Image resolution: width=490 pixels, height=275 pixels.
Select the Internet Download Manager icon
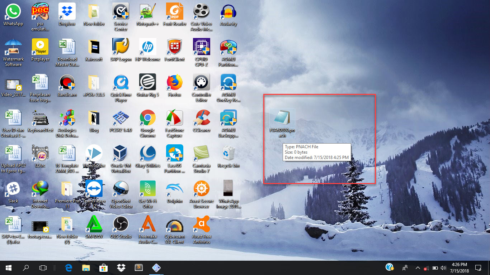pos(40,189)
